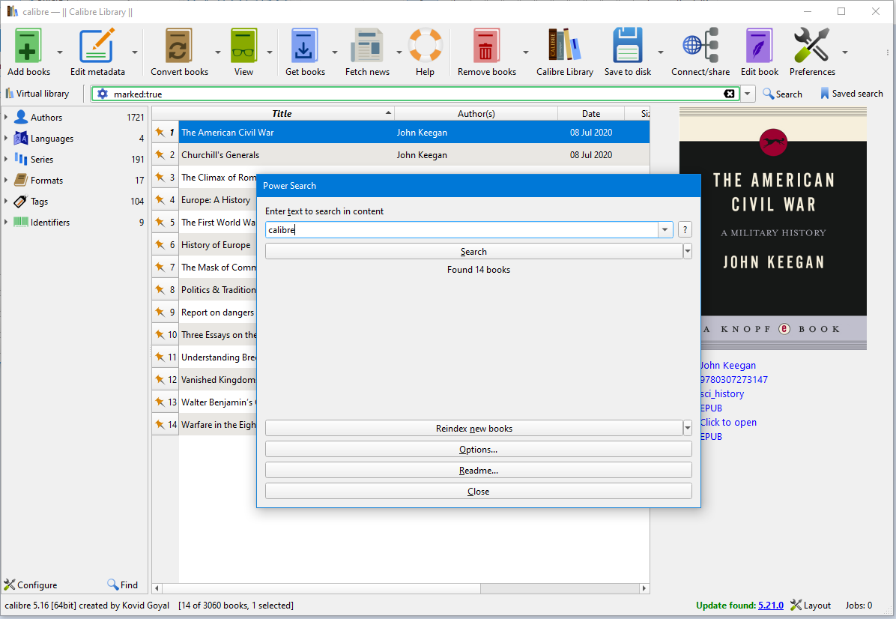Click the Click to open link

[729, 423]
